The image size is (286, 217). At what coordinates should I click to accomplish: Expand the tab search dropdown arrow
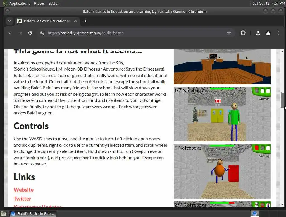(9, 21)
